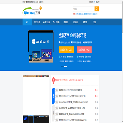Screen dimensions: 123x123
Task: Click the yellow 32位 download button
Action: 66,50
